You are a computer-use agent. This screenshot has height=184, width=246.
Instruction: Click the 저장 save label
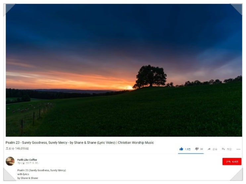click(x=229, y=149)
